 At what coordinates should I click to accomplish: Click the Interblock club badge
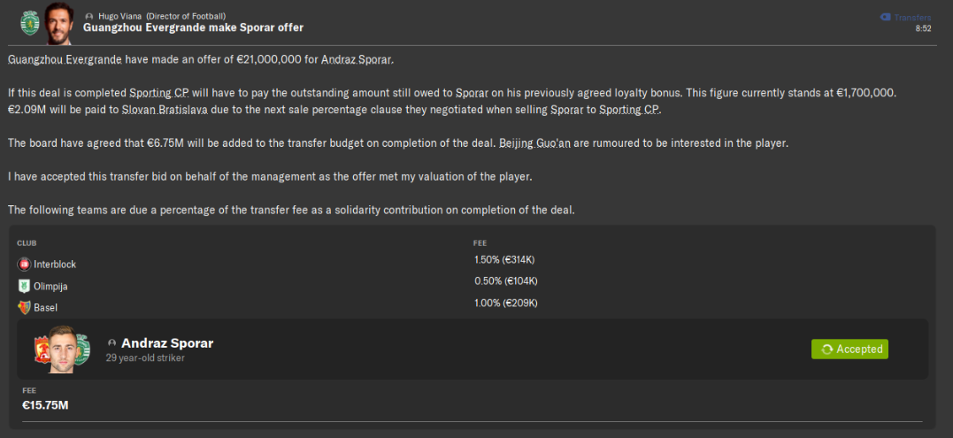(x=24, y=265)
